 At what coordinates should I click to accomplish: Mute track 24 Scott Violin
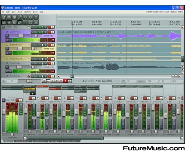(49, 63)
